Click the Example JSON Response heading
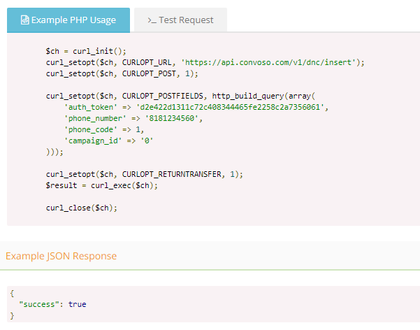 61,256
